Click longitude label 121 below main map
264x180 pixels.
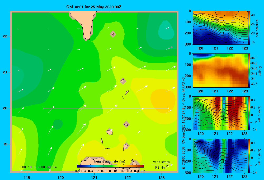(94, 177)
